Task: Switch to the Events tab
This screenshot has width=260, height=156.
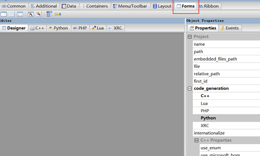Action: (x=230, y=28)
